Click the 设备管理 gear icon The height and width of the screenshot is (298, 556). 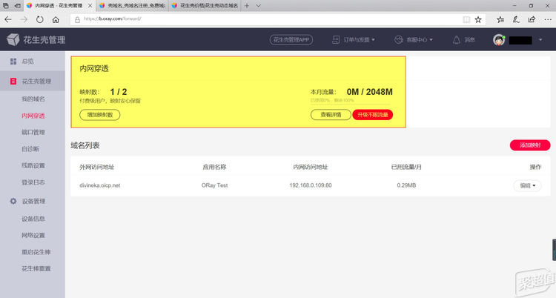(13, 201)
